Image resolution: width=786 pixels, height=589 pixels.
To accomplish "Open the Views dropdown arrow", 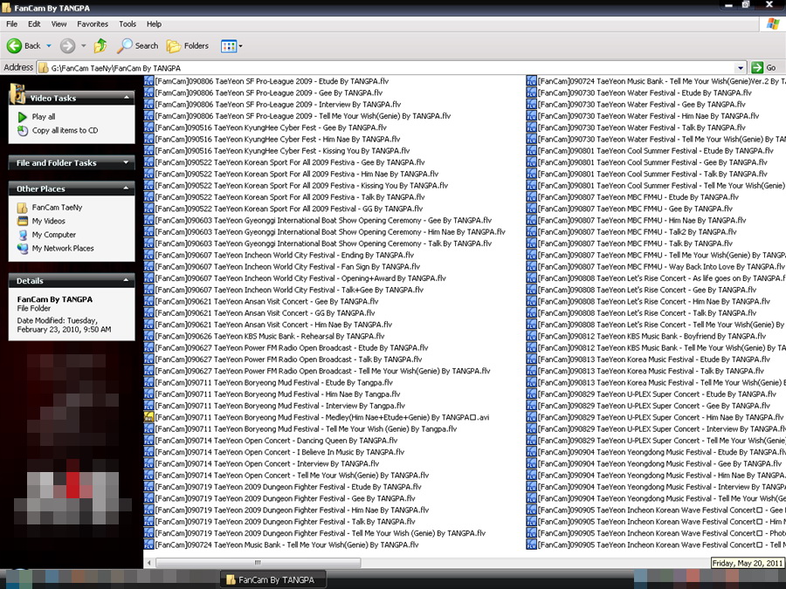I will click(241, 46).
